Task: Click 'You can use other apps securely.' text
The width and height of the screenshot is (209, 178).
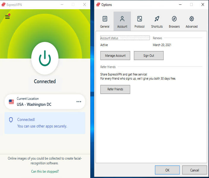Action: tap(42, 126)
